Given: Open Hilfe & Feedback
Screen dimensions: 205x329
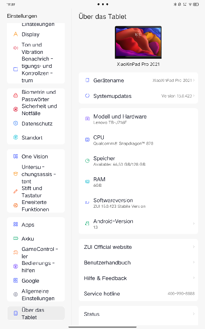Looking at the screenshot, I should point(138,278).
